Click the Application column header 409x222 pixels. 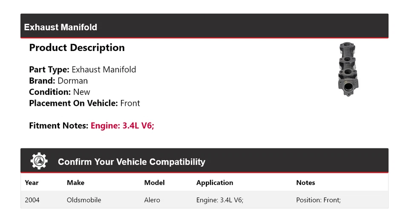tap(215, 182)
